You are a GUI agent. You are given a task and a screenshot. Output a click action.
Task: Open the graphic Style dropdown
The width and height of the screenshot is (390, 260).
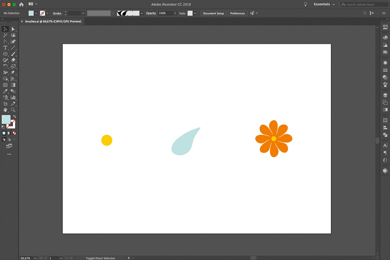[x=195, y=13]
